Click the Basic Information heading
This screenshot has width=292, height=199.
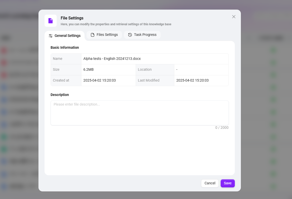(65, 47)
